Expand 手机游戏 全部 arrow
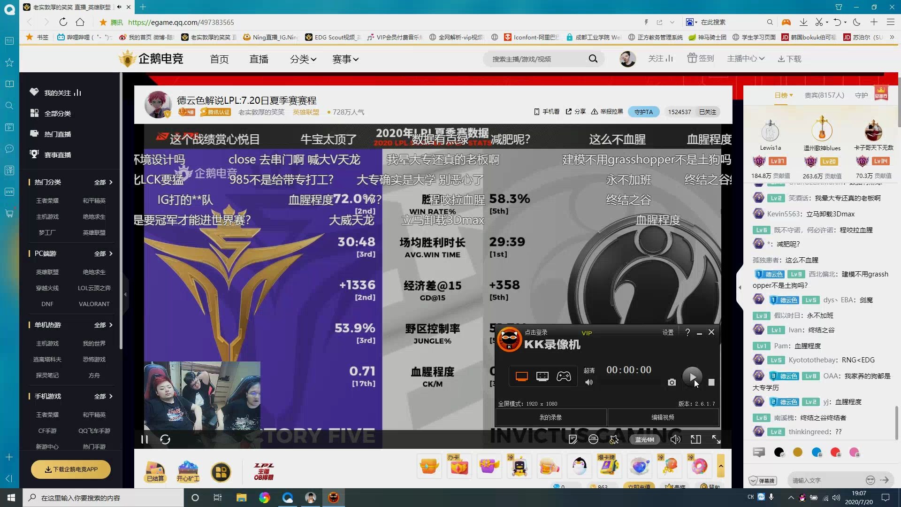Screen dimensions: 901x507 tap(104, 396)
